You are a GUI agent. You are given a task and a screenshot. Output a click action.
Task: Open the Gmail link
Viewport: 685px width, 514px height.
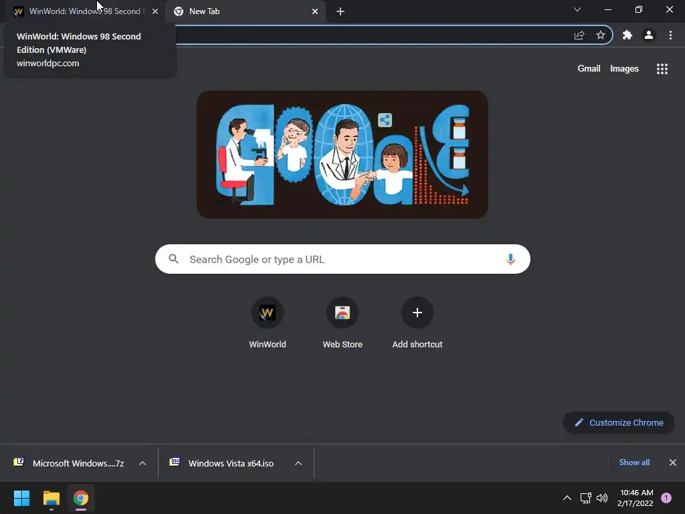589,69
